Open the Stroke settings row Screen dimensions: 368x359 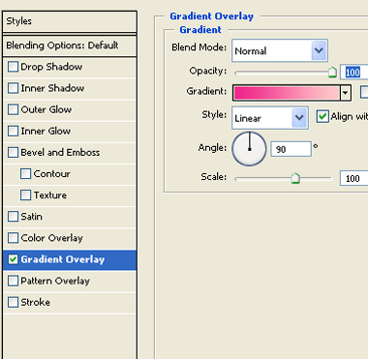click(70, 302)
